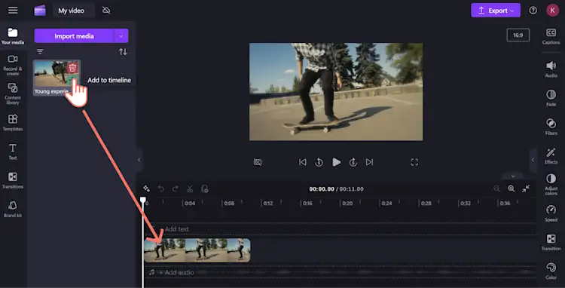Open Transition properties panel
Image resolution: width=565 pixels, height=288 pixels.
tap(551, 242)
